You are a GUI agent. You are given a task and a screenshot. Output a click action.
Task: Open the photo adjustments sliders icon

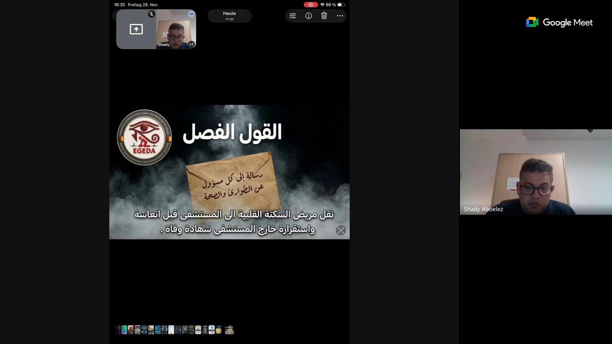(293, 16)
